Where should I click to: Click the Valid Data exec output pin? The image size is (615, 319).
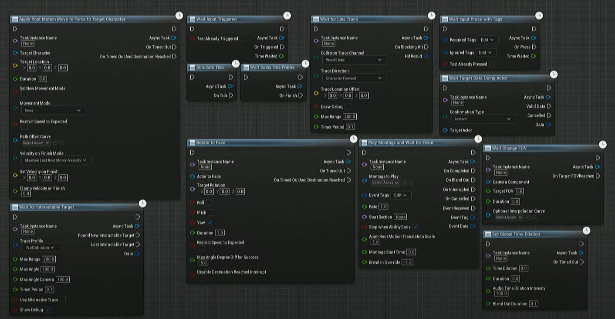(x=549, y=106)
